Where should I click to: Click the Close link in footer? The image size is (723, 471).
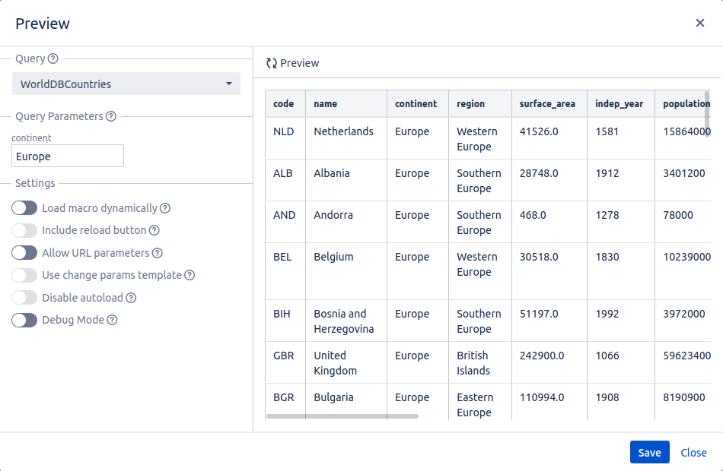[x=693, y=452]
